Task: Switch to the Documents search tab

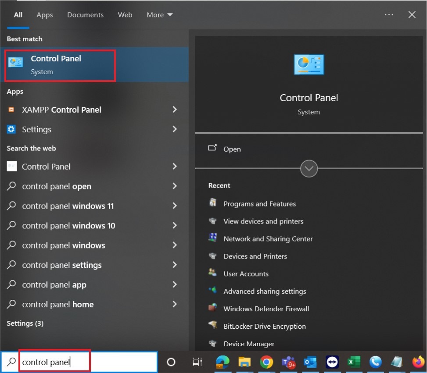Action: coord(85,15)
